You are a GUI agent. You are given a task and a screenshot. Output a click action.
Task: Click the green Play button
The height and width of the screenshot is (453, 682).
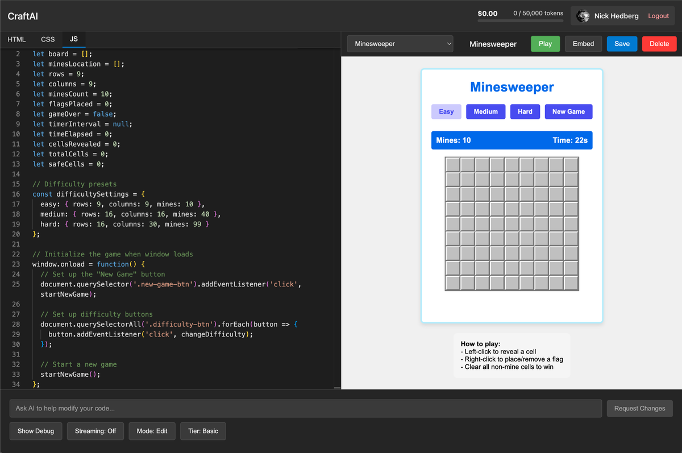[545, 44]
